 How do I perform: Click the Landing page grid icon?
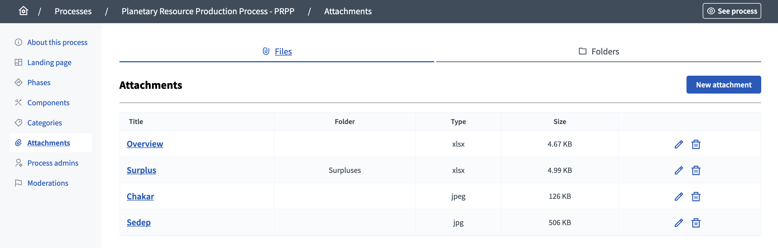click(x=18, y=62)
